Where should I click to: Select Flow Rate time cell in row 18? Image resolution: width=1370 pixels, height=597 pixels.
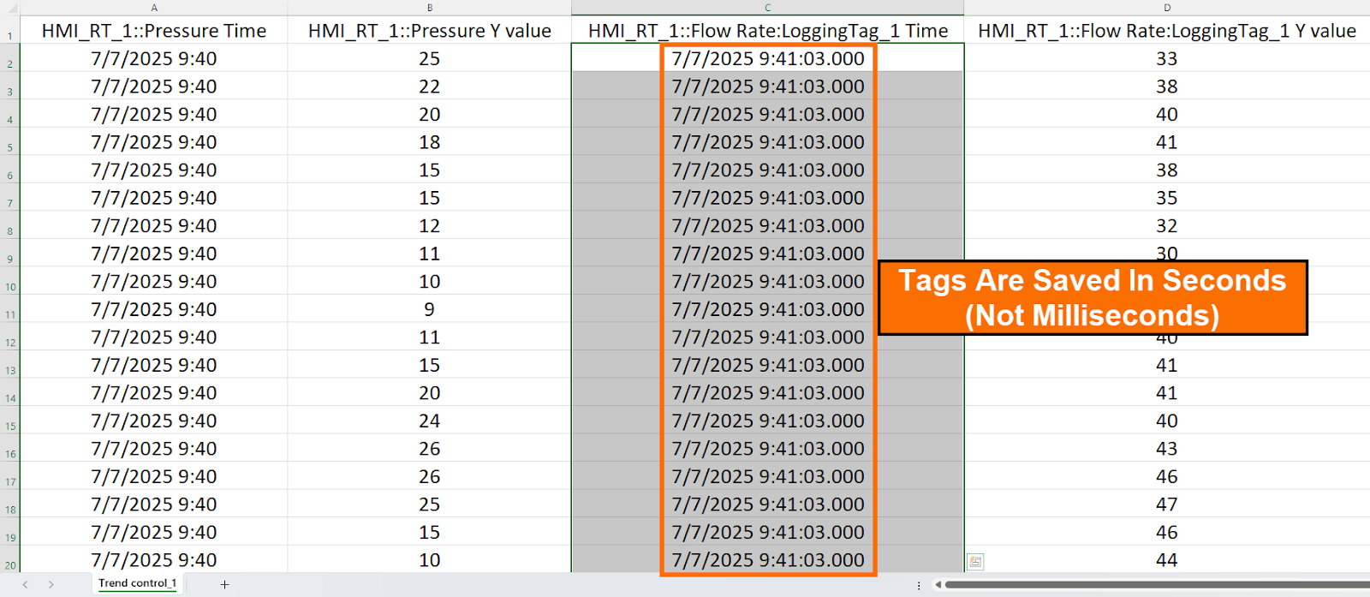[768, 504]
